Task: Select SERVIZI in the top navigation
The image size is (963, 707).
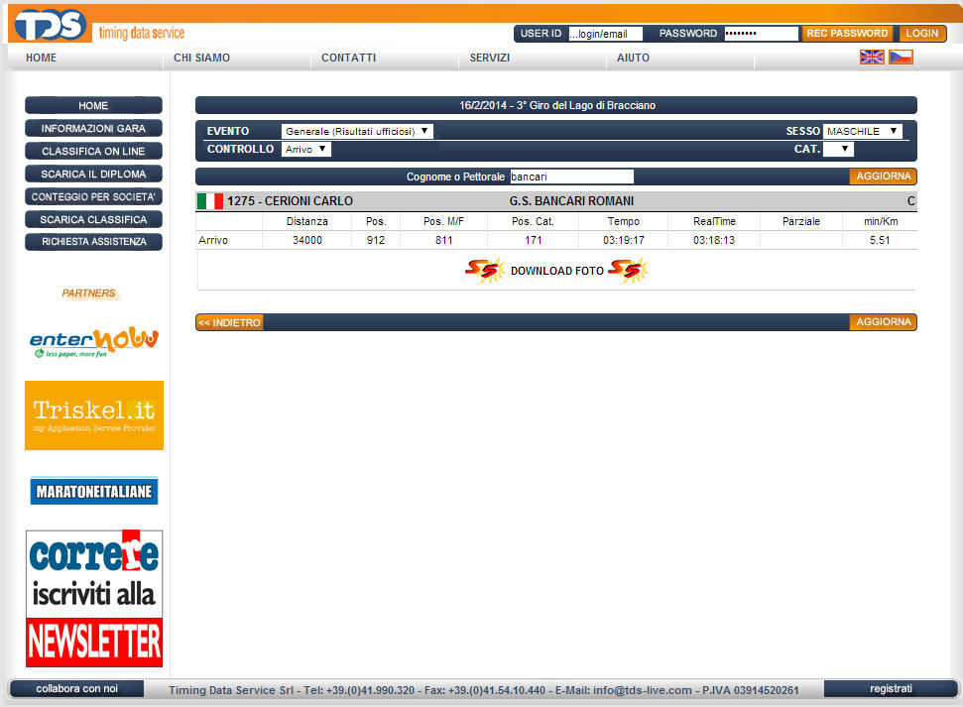Action: pos(490,59)
